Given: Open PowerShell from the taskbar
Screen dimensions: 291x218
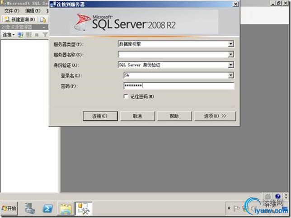Looking at the screenshot, I should coord(48,209).
